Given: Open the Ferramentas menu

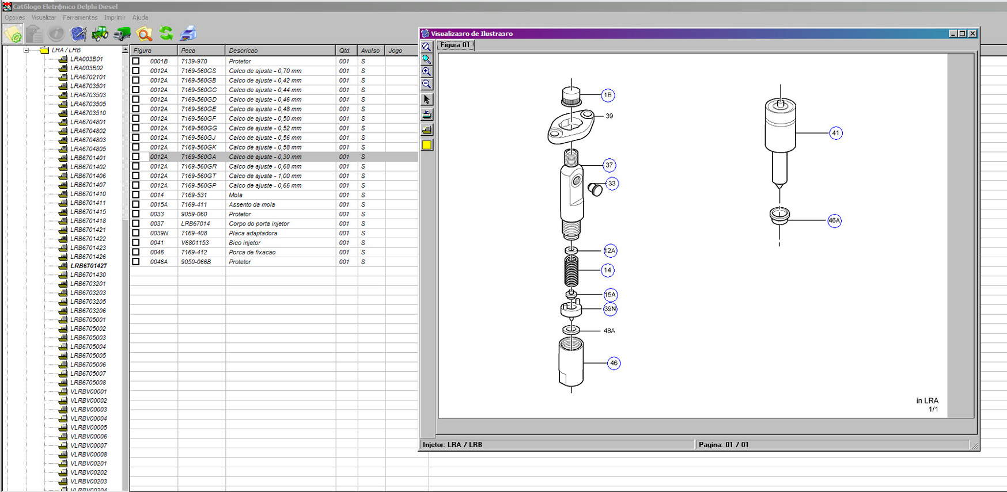Looking at the screenshot, I should tap(80, 18).
